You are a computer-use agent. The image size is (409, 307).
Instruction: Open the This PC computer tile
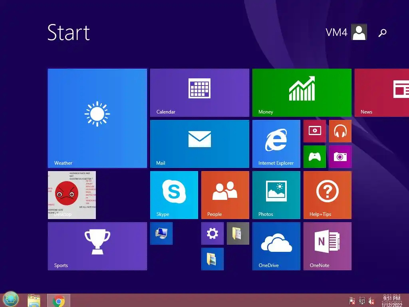click(x=161, y=233)
